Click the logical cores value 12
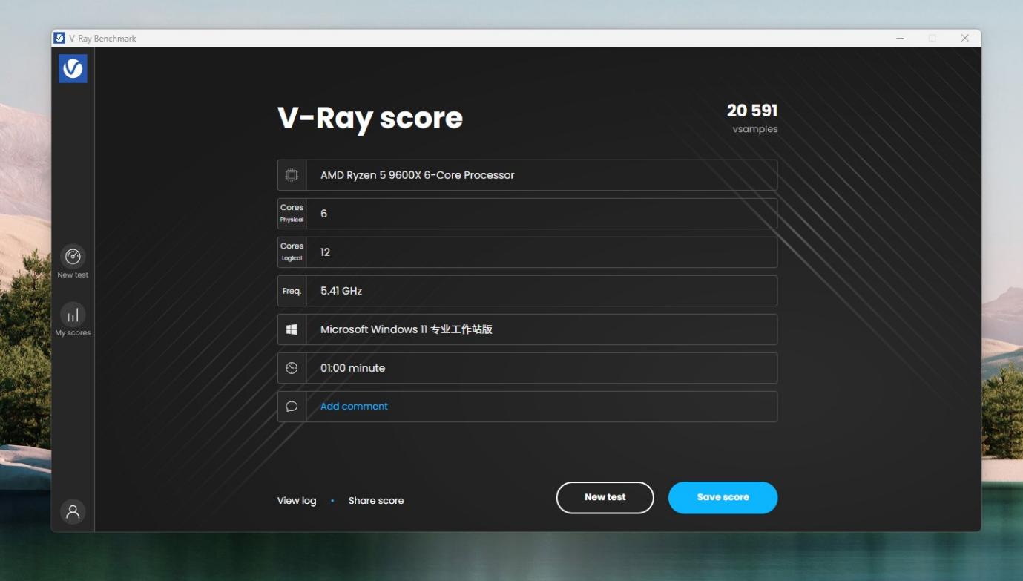Image resolution: width=1023 pixels, height=581 pixels. coord(325,252)
